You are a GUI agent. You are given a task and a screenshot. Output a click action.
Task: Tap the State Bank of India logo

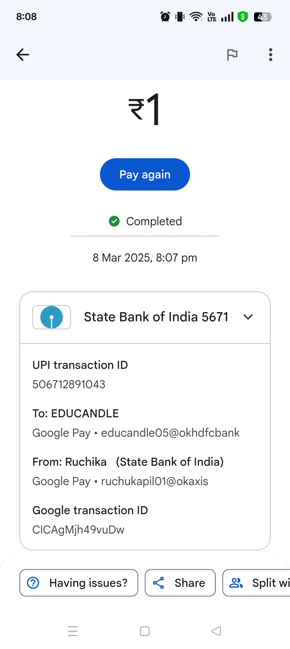52,317
